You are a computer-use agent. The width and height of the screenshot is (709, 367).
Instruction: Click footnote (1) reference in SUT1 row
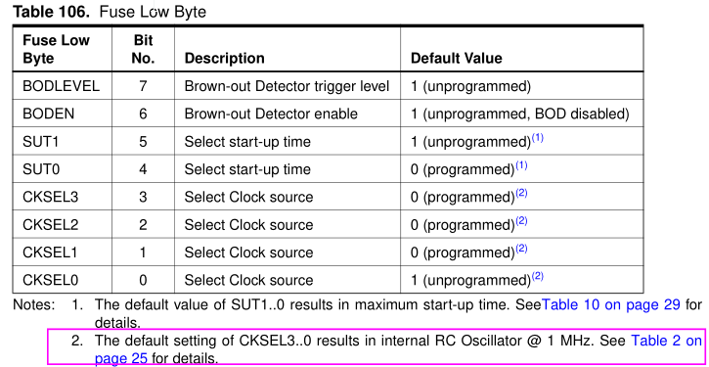pos(537,138)
